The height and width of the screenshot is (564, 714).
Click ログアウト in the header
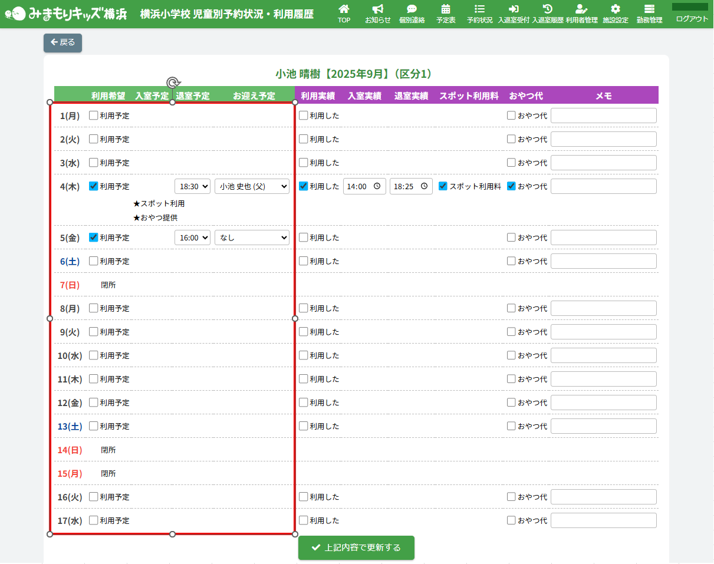[x=692, y=19]
